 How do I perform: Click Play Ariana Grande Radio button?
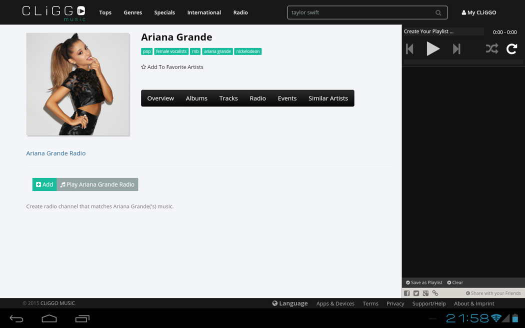click(97, 184)
